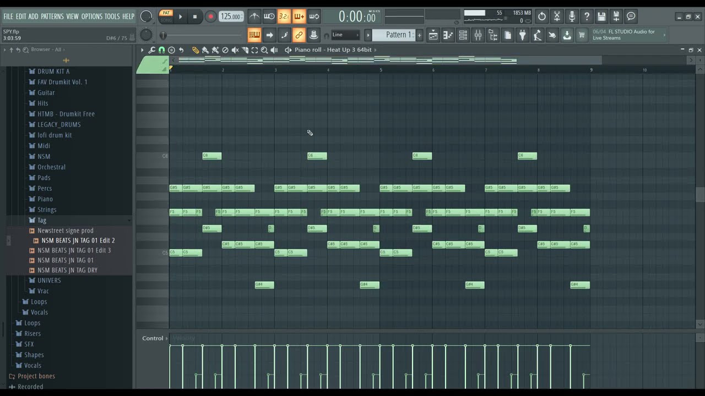Open the PATTERNS menu
The height and width of the screenshot is (396, 705).
click(52, 16)
